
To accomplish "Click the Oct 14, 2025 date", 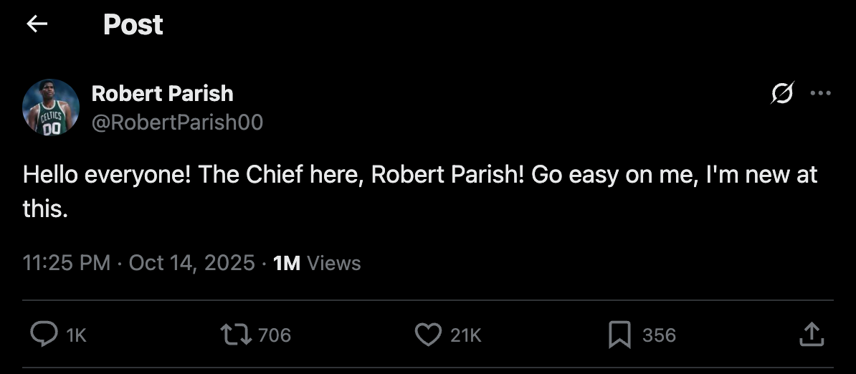I will coord(191,263).
